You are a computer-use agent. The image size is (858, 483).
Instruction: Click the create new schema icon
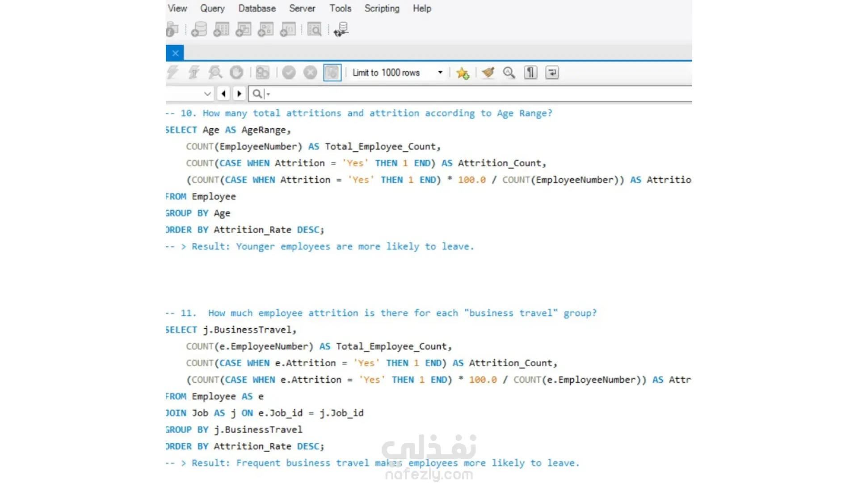tap(199, 30)
